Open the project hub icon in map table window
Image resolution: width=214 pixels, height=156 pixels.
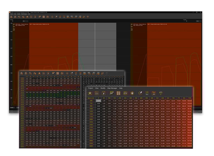click(90, 93)
